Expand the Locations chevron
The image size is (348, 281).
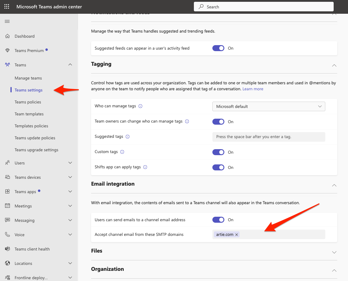click(70, 263)
